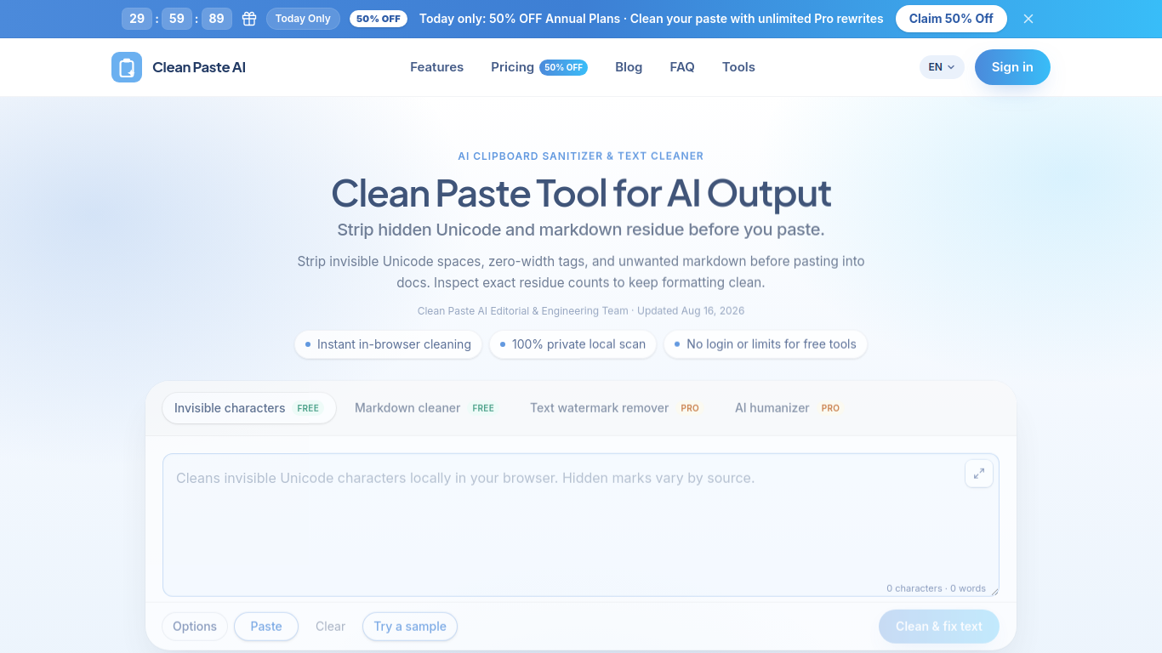Click 'Instant in-browser cleaning' chip
The width and height of the screenshot is (1162, 653).
click(x=388, y=344)
